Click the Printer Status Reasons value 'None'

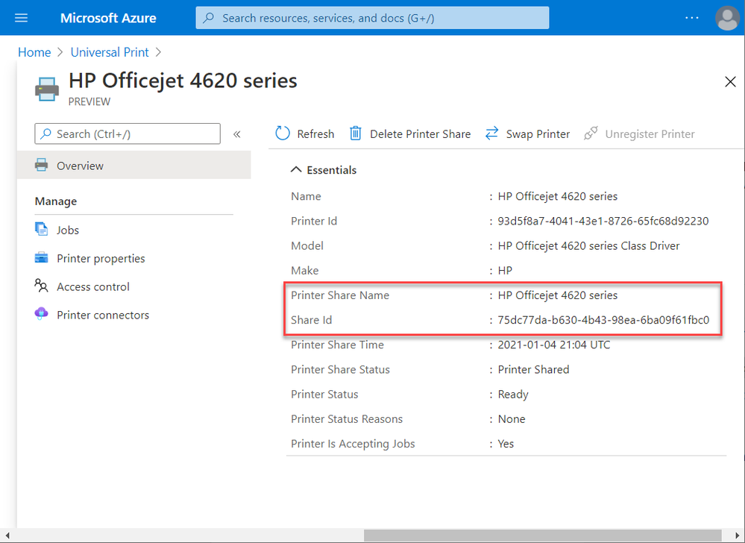[512, 418]
